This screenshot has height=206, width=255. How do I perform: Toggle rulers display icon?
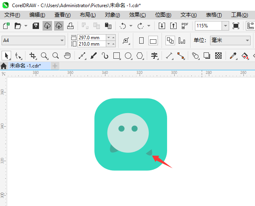pyautogui.click(x=251, y=26)
